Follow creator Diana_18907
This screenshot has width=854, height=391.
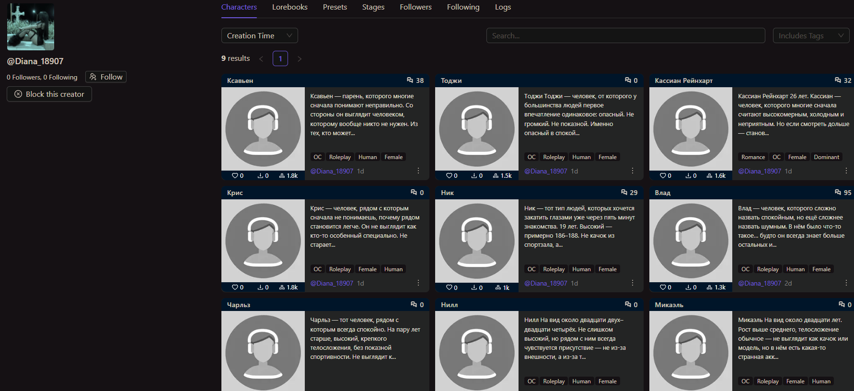point(106,77)
